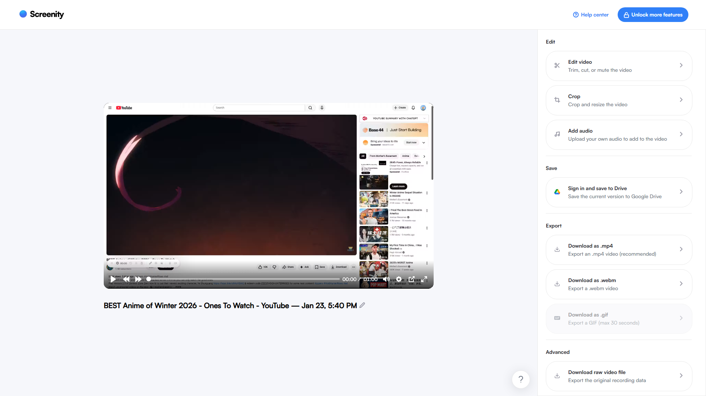Mute the video volume

[386, 279]
